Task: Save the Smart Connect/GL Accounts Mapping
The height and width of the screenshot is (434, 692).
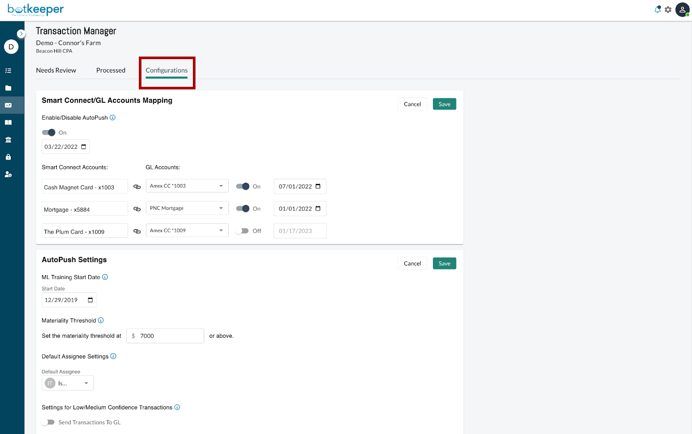Action: pyautogui.click(x=444, y=104)
